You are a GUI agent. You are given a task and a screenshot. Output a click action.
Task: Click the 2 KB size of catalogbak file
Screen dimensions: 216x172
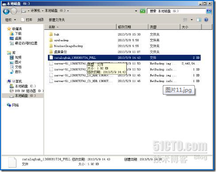tap(196, 58)
